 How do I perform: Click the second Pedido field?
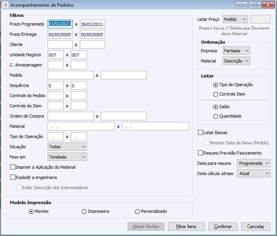pos(124,75)
